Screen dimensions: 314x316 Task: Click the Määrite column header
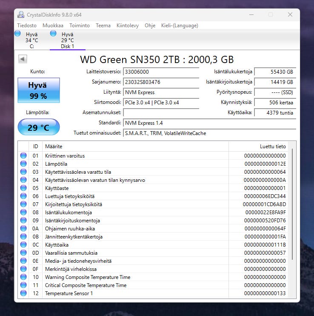click(135, 147)
